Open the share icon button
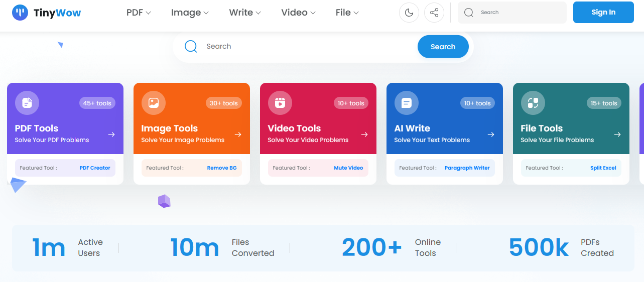Screen dimensions: 644x282 [x=434, y=13]
